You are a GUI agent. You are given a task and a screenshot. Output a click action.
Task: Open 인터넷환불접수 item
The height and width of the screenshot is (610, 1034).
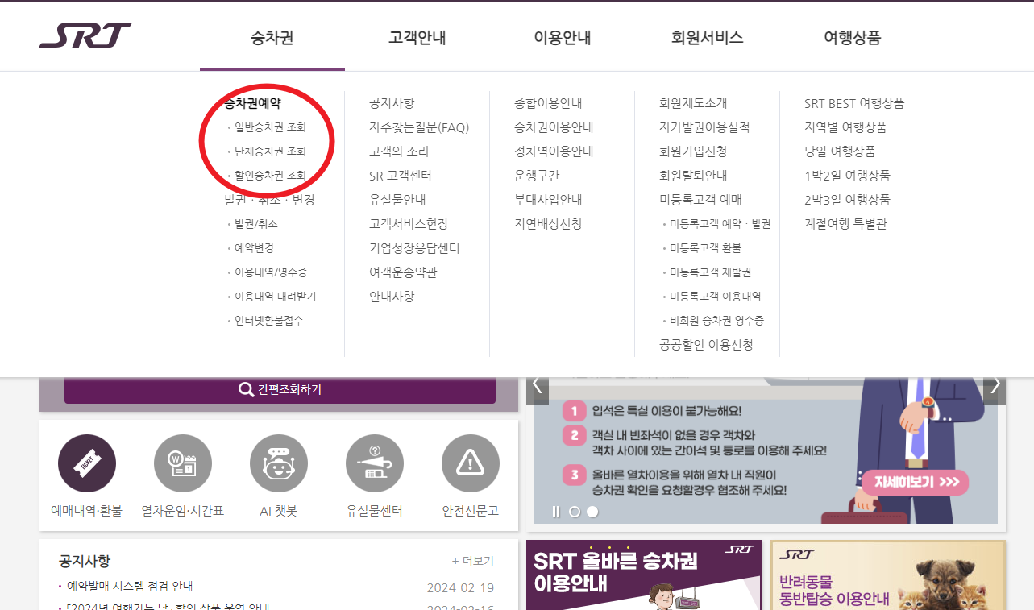tap(268, 321)
